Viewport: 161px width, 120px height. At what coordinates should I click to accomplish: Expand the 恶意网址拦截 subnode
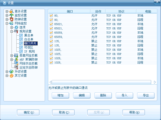point(12,55)
